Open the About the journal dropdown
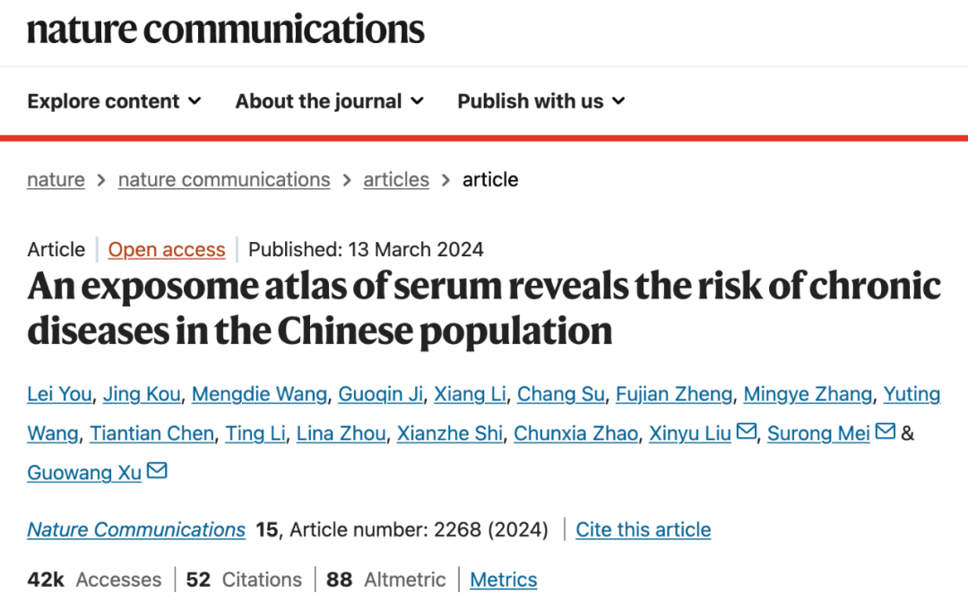The width and height of the screenshot is (968, 611). pyautogui.click(x=329, y=101)
